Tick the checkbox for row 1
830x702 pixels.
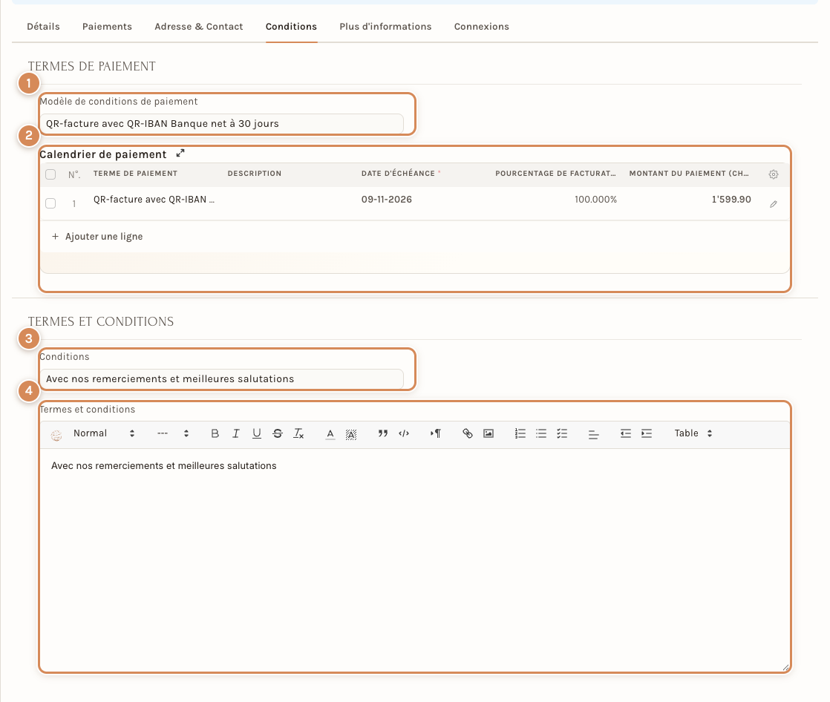point(50,203)
